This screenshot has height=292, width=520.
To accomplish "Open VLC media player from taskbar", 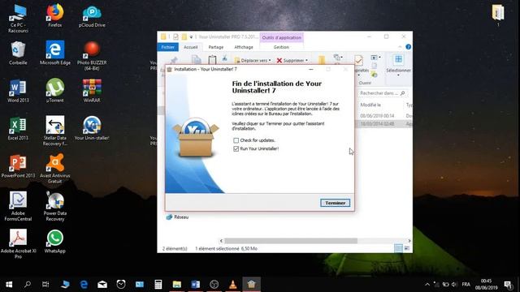I will 233,285.
